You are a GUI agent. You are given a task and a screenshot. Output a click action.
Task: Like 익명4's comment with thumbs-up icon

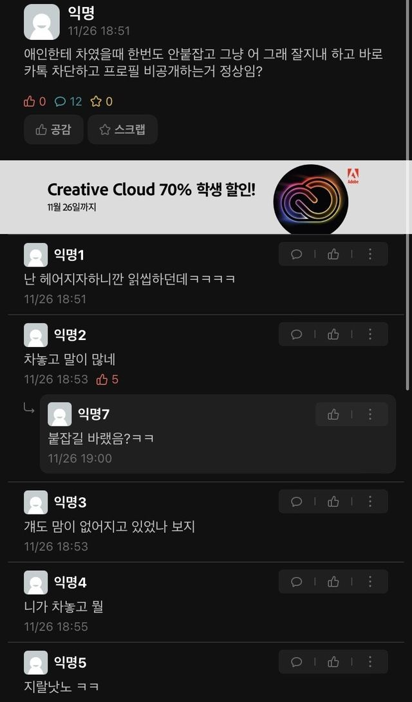pyautogui.click(x=333, y=582)
